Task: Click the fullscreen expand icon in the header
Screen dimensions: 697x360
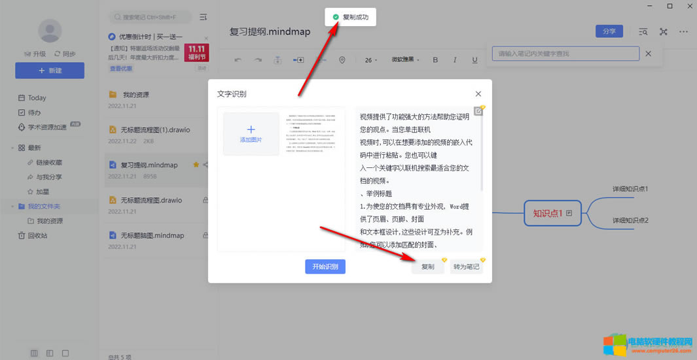Action: pyautogui.click(x=664, y=31)
